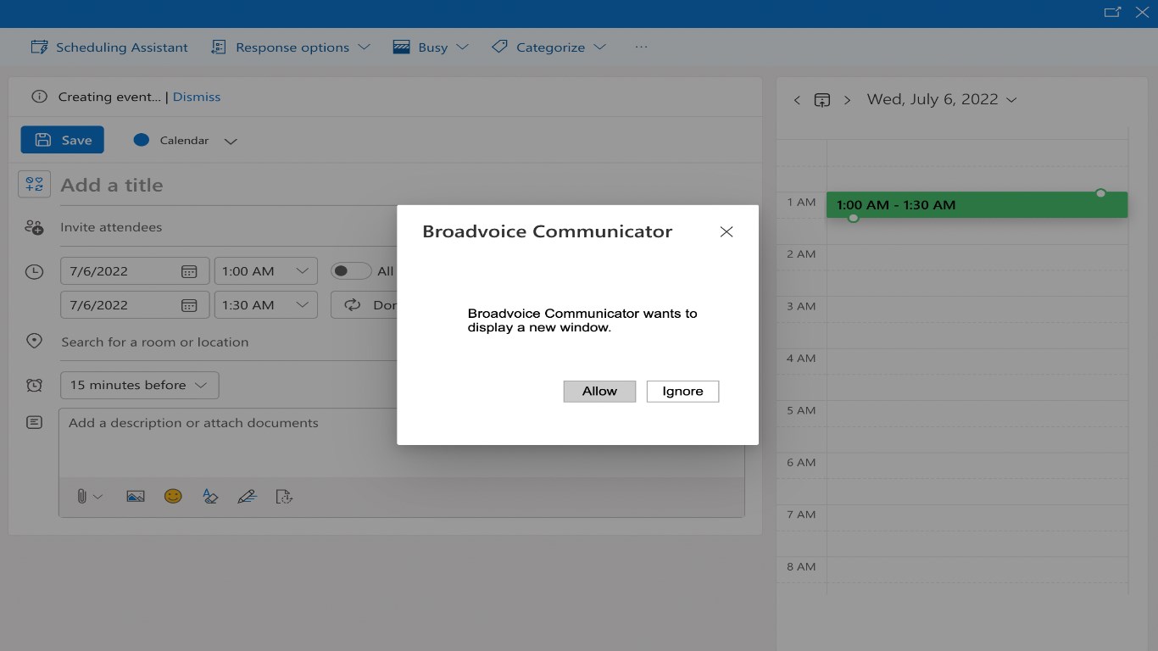Image resolution: width=1158 pixels, height=651 pixels.
Task: Click the title emoji picker icon
Action: click(34, 184)
